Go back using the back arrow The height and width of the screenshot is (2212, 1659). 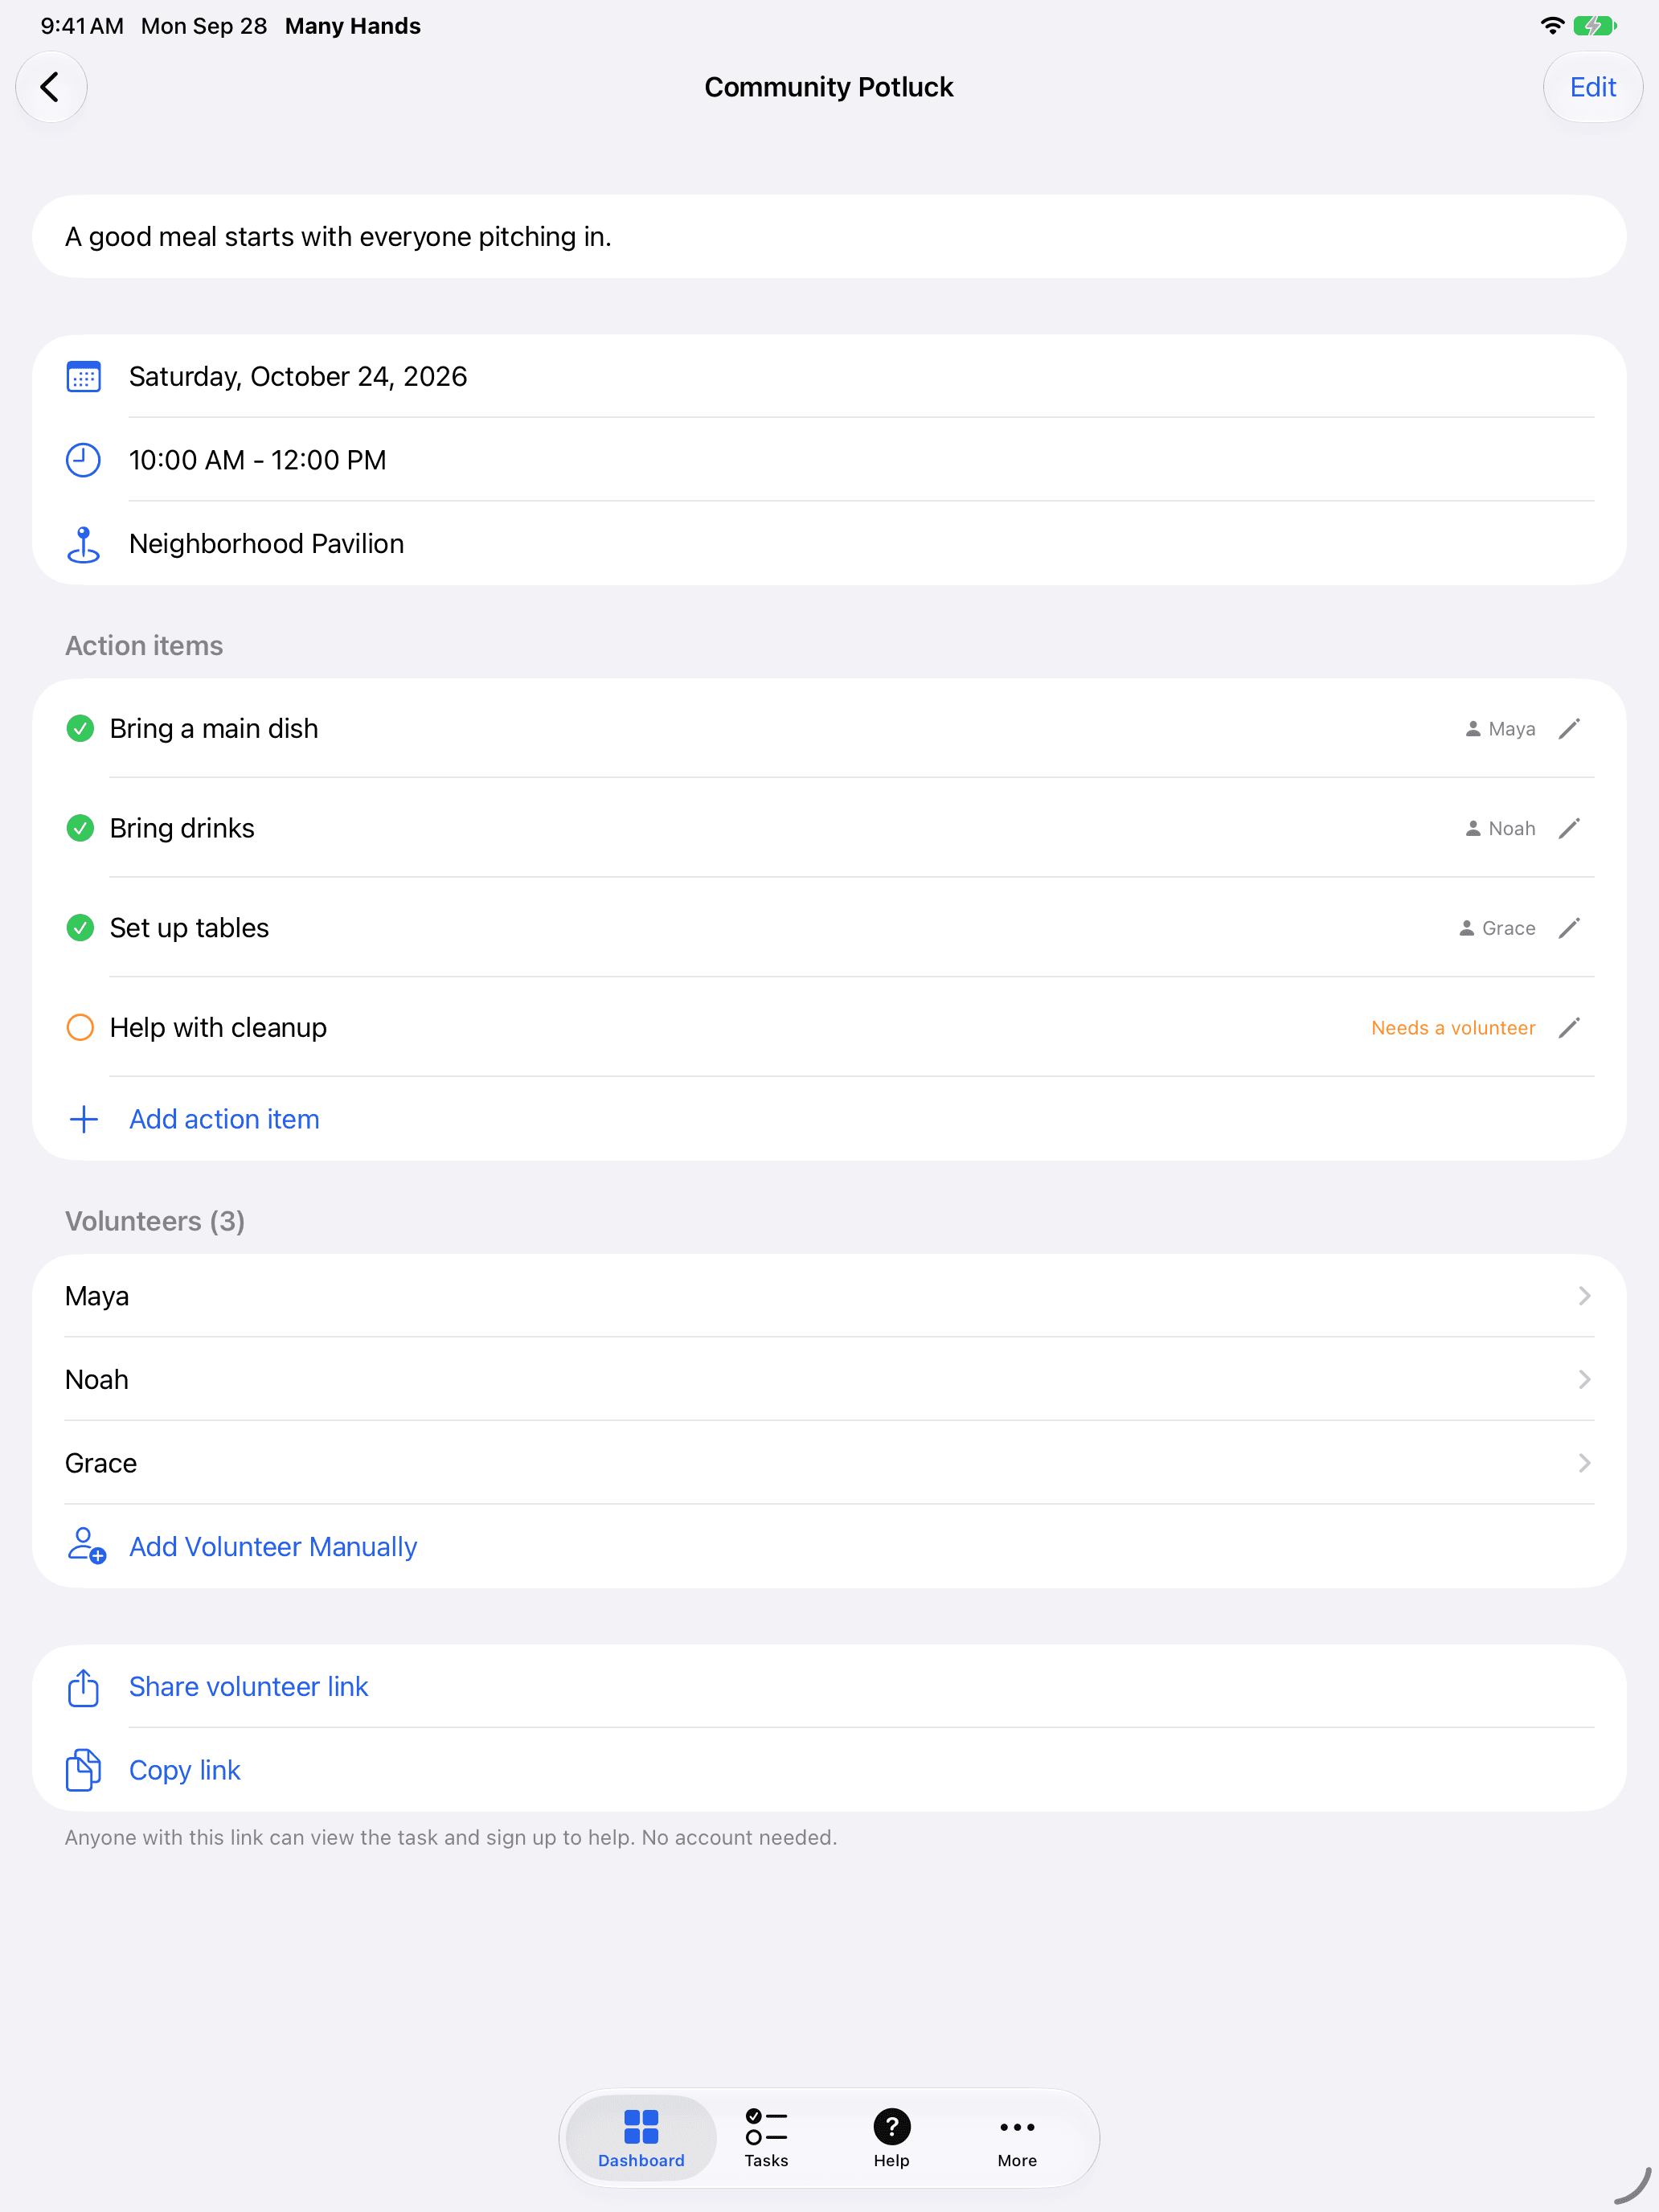point(51,87)
